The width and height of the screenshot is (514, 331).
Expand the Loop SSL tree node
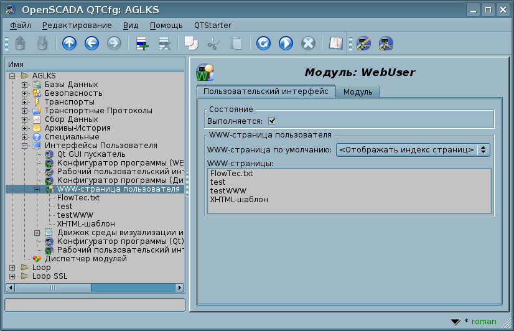(x=13, y=276)
